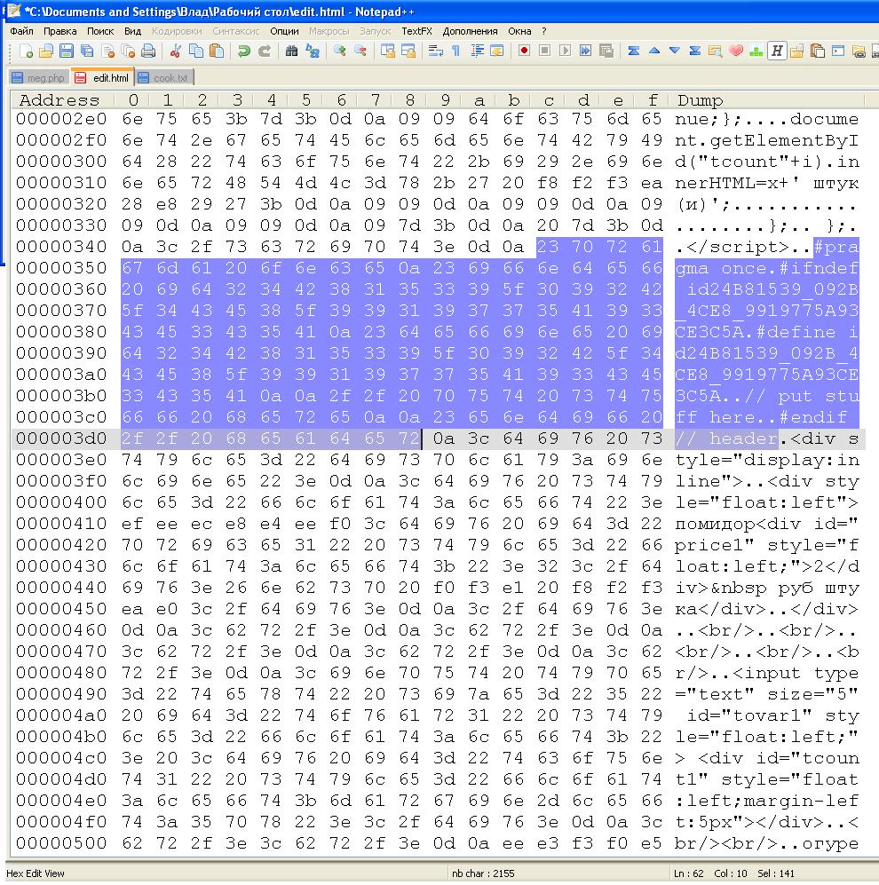Viewport: 879px width, 885px height.
Task: Click 'Hex Edit View' status label
Action: coord(35,873)
